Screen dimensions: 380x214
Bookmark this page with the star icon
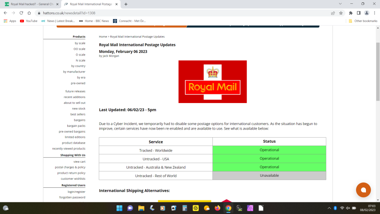pyautogui.click(x=341, y=13)
